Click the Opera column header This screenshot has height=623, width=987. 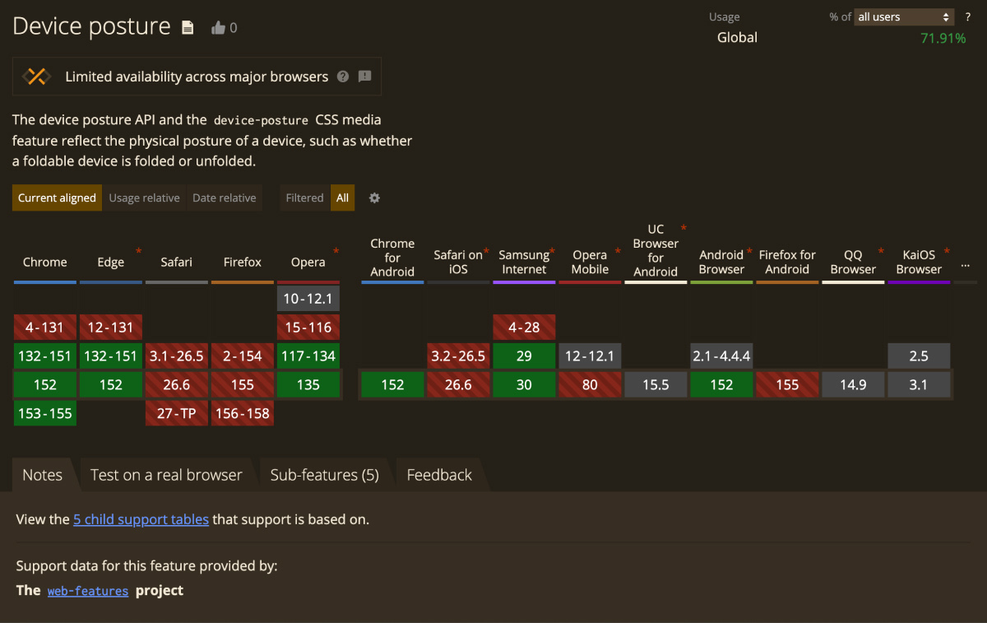click(x=308, y=263)
